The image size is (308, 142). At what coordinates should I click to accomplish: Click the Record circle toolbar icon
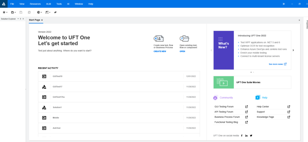point(38,12)
